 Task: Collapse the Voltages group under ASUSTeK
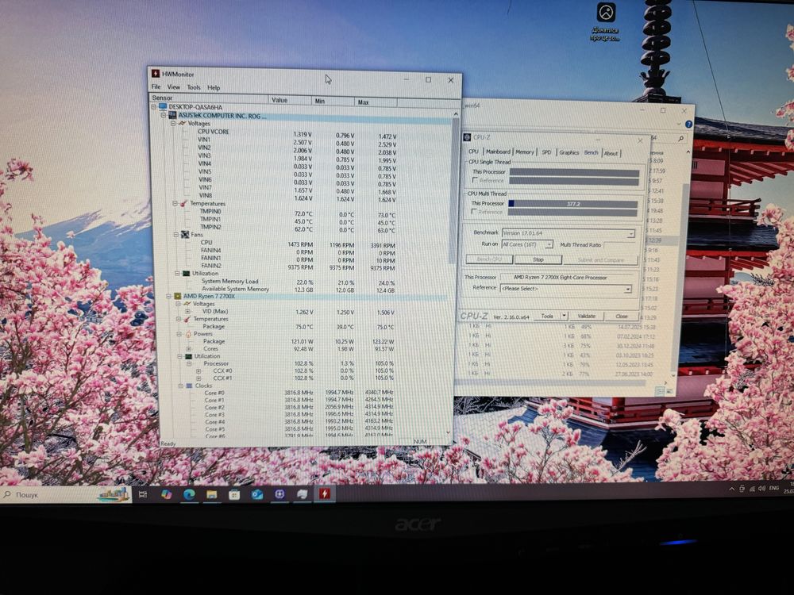(x=173, y=123)
